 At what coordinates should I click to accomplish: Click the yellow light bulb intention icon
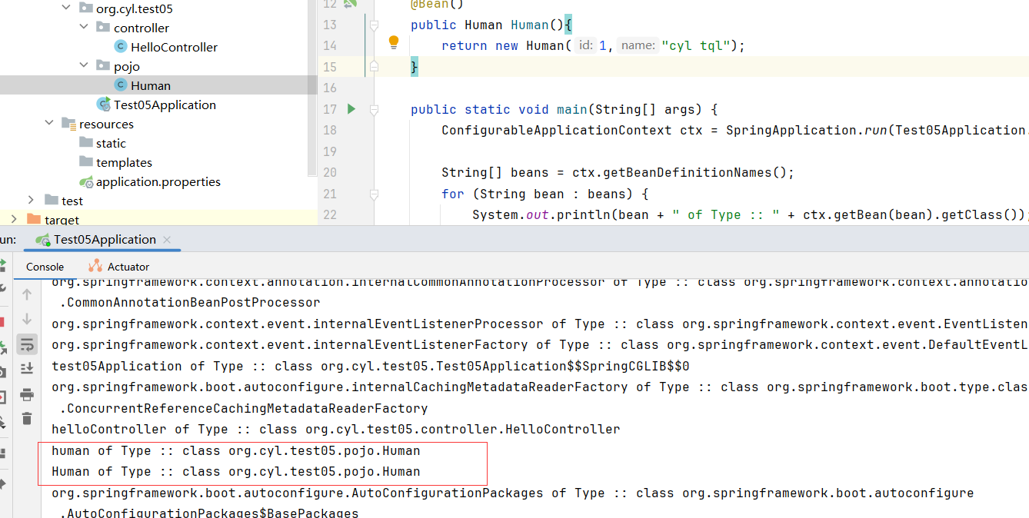(x=393, y=42)
